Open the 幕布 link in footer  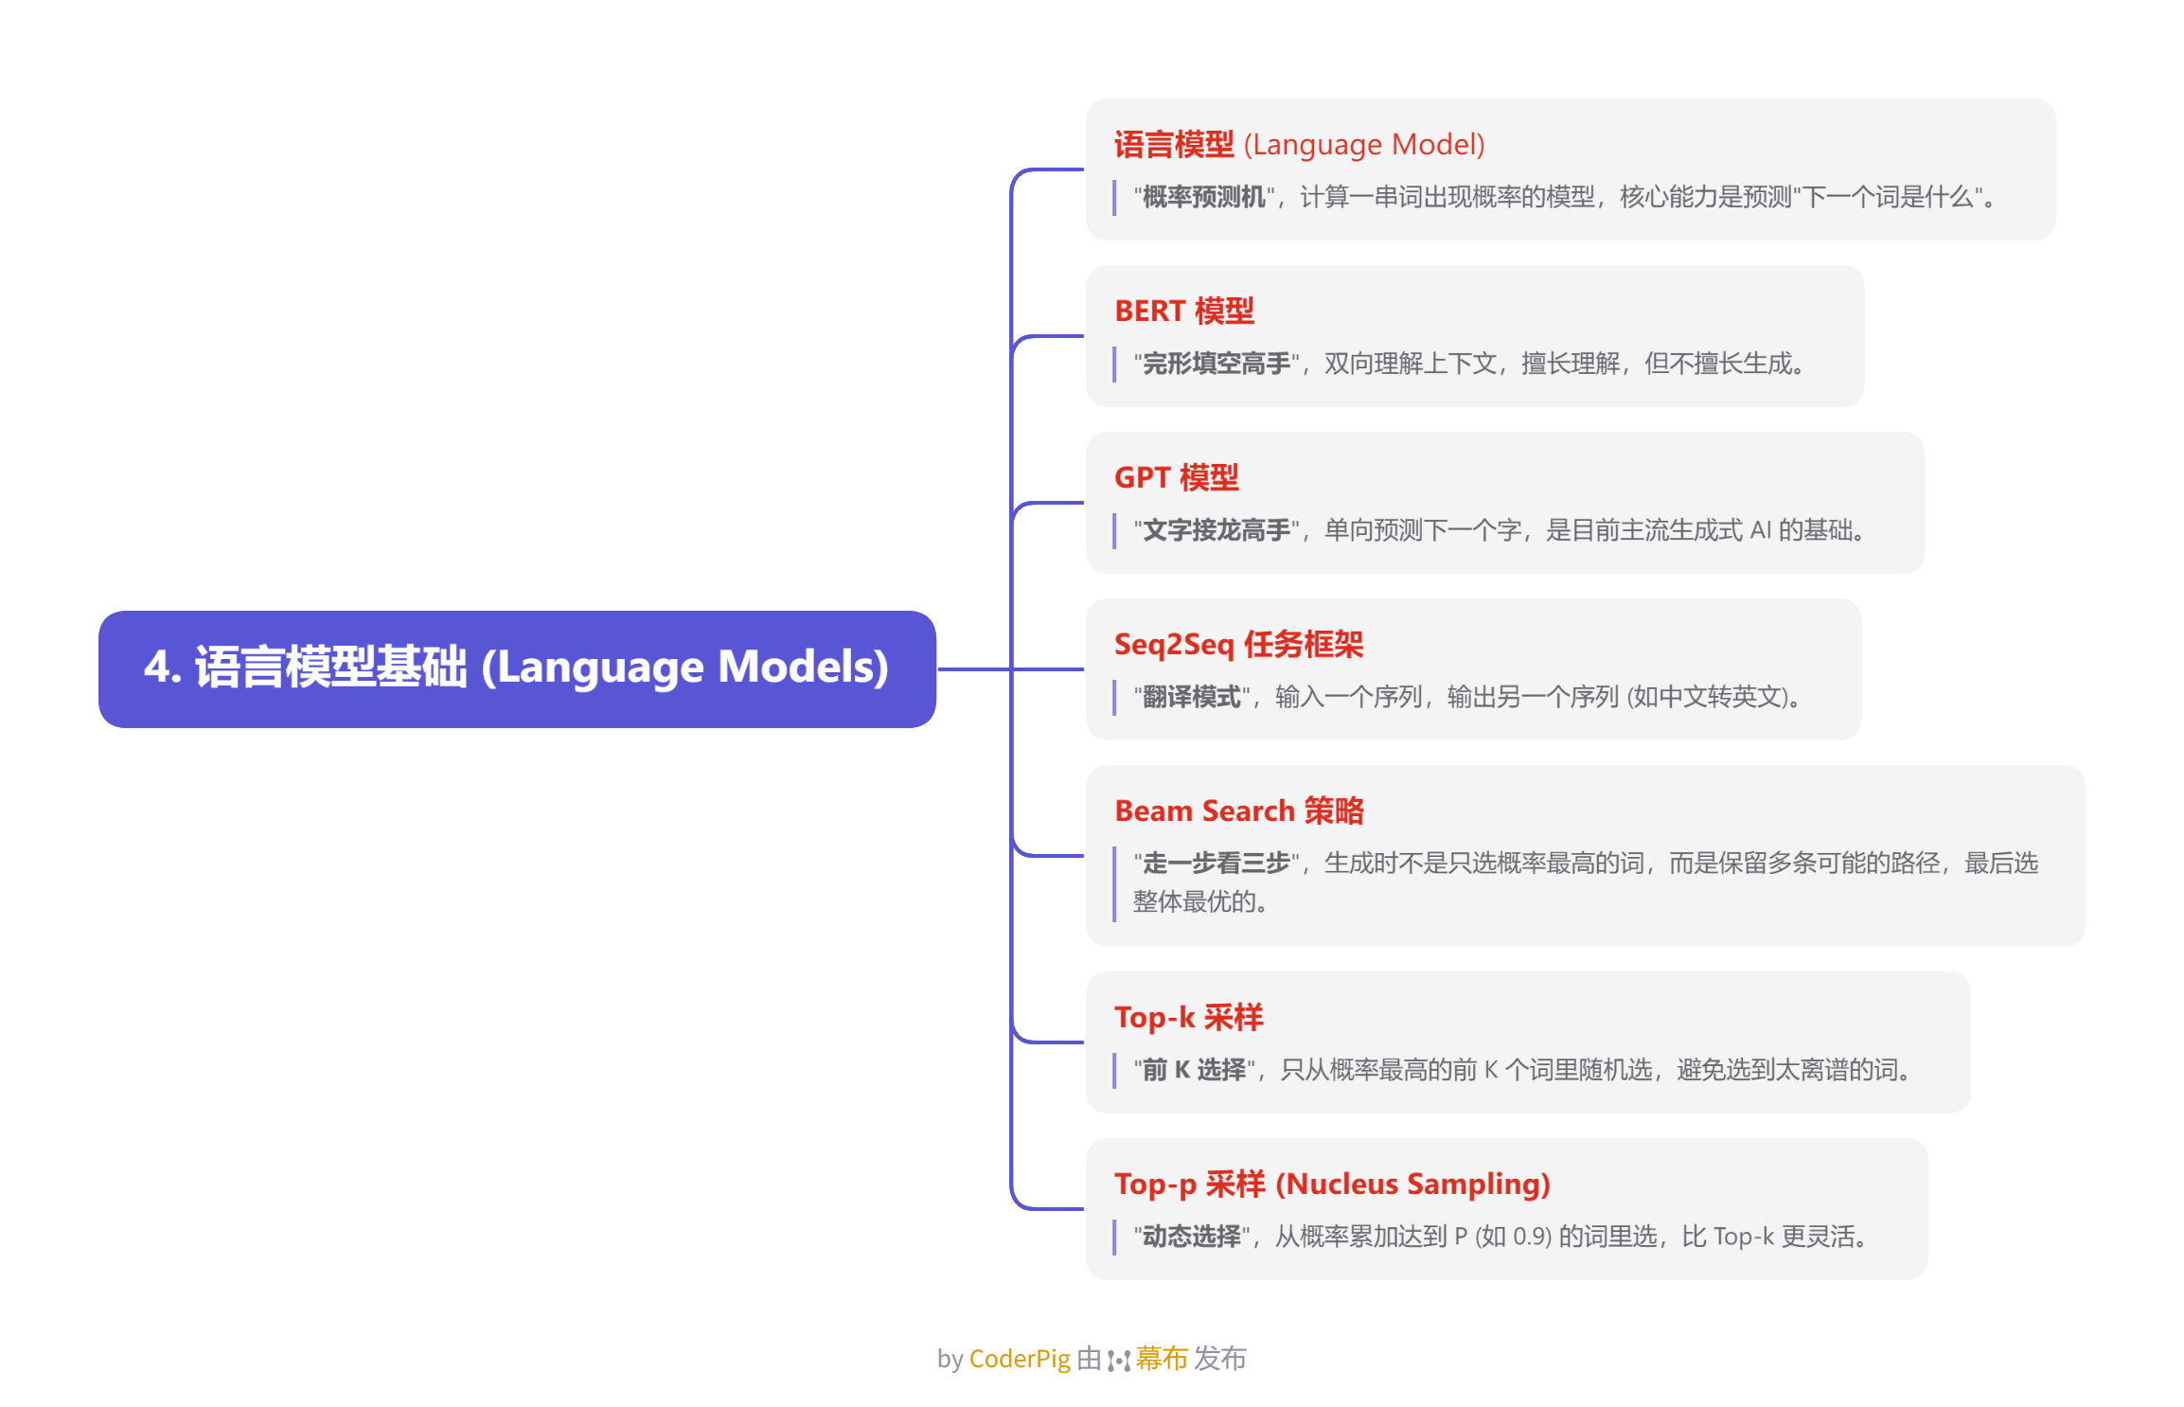point(1162,1359)
